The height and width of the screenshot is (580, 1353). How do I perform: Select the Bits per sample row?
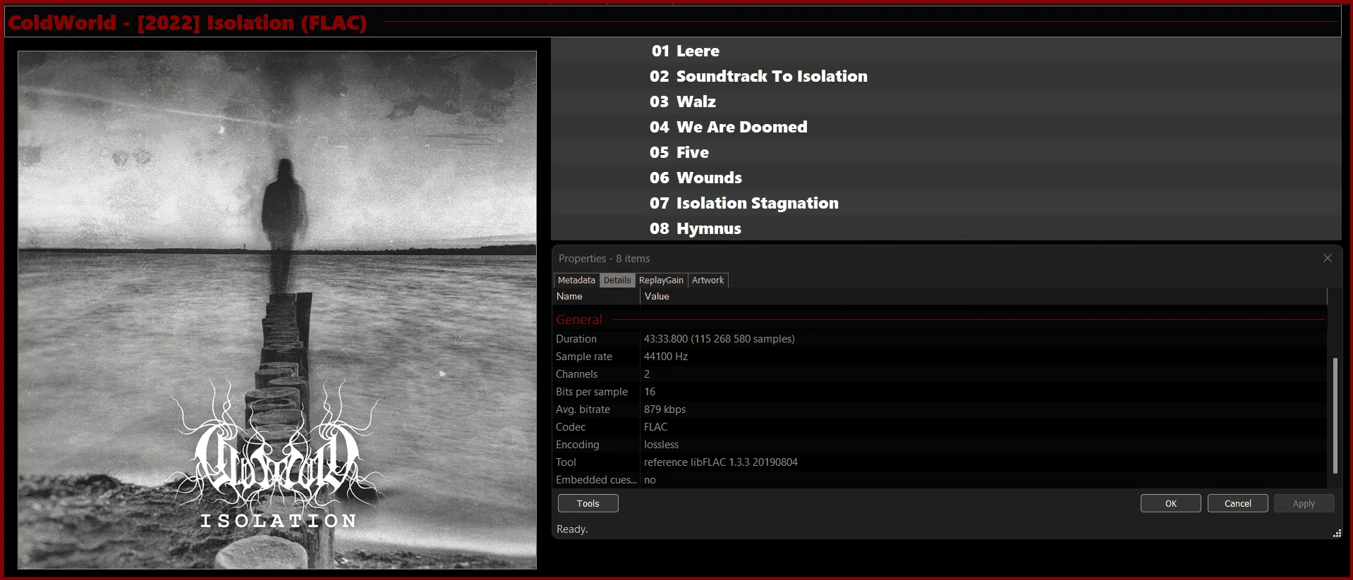tap(940, 392)
